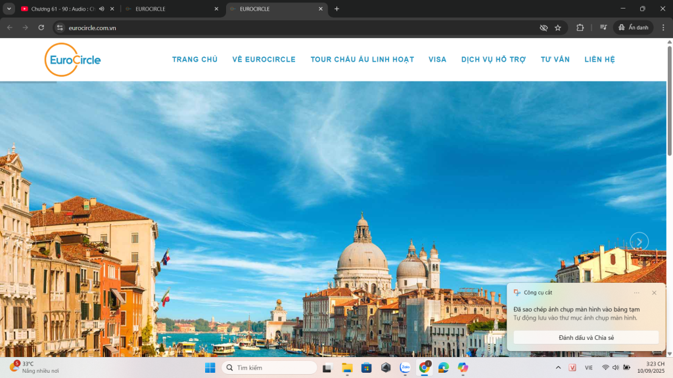
Task: Open the browser extensions puzzle icon
Action: click(x=580, y=28)
